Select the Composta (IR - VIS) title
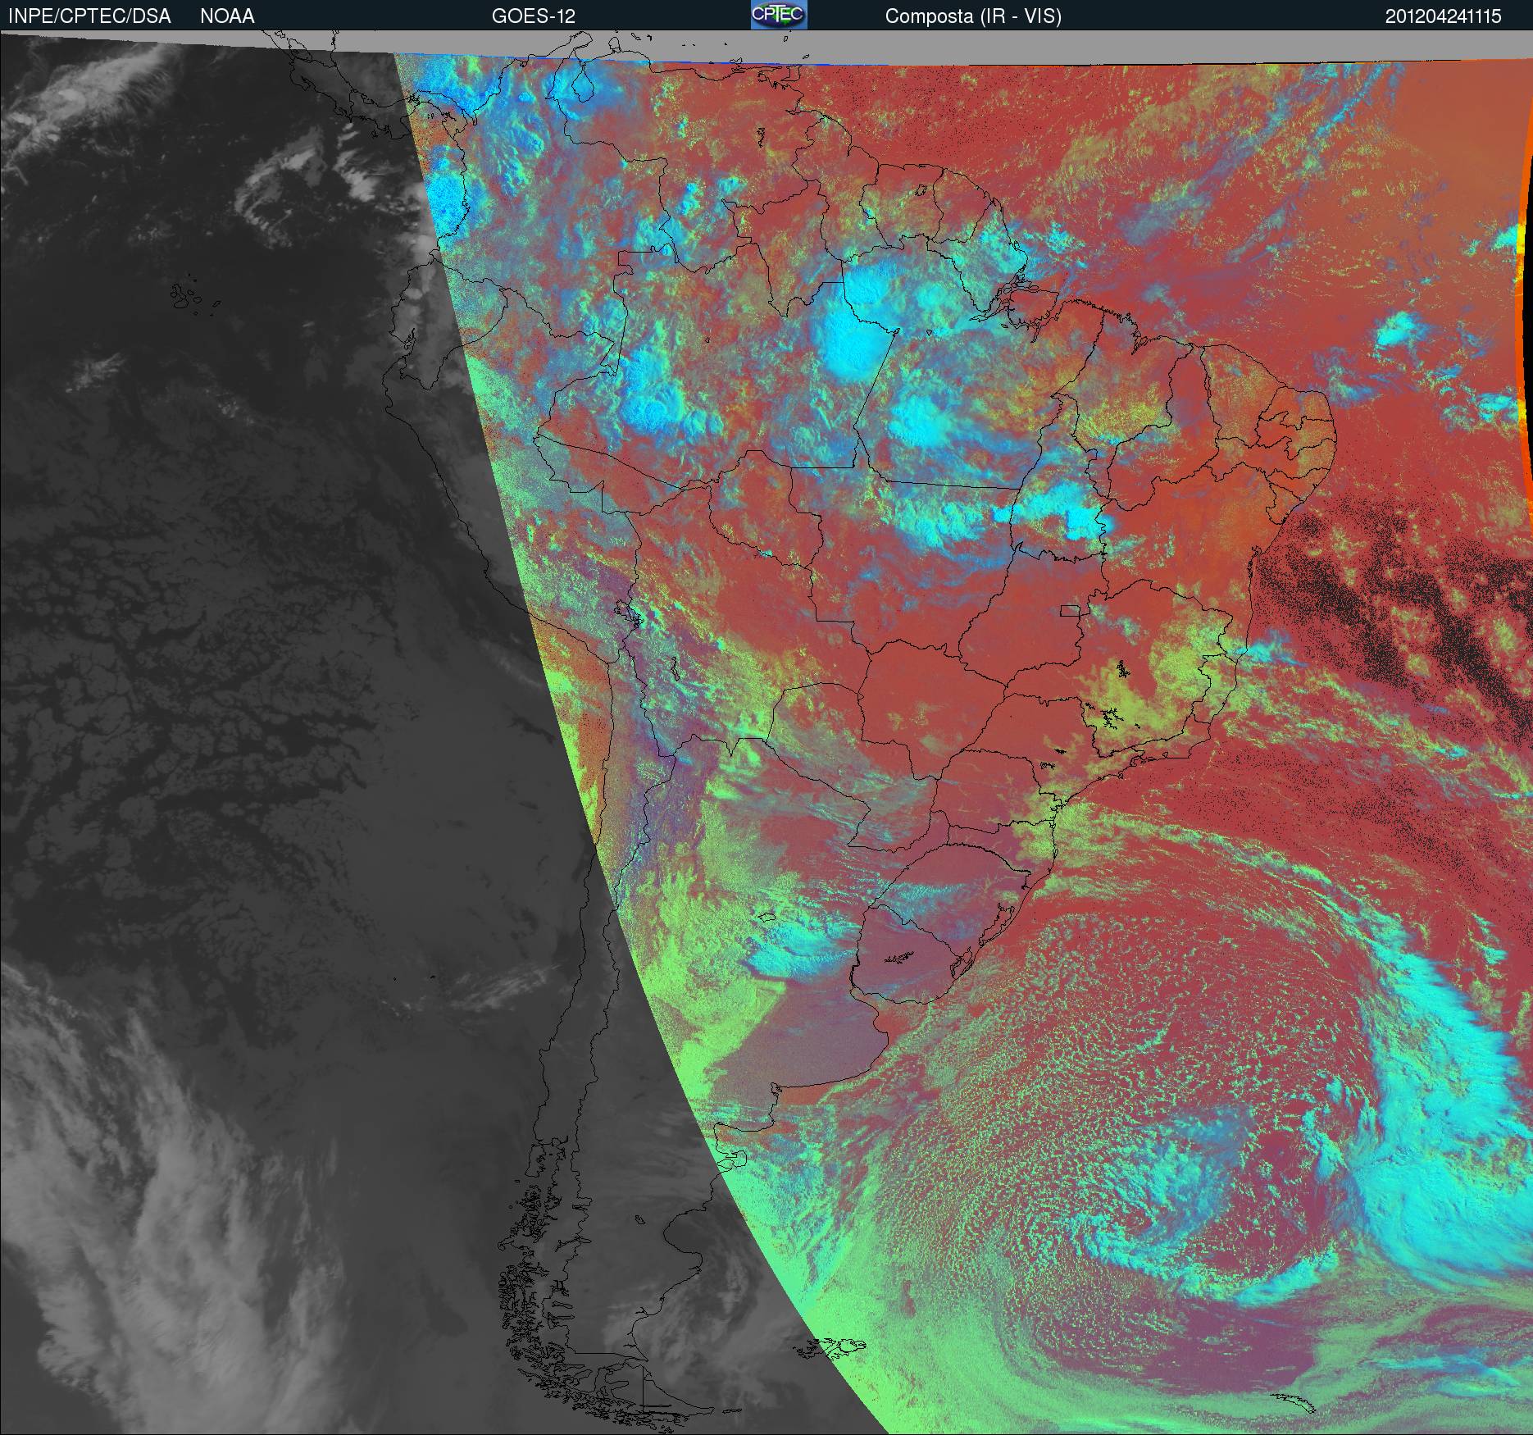Viewport: 1533px width, 1435px height. [973, 16]
